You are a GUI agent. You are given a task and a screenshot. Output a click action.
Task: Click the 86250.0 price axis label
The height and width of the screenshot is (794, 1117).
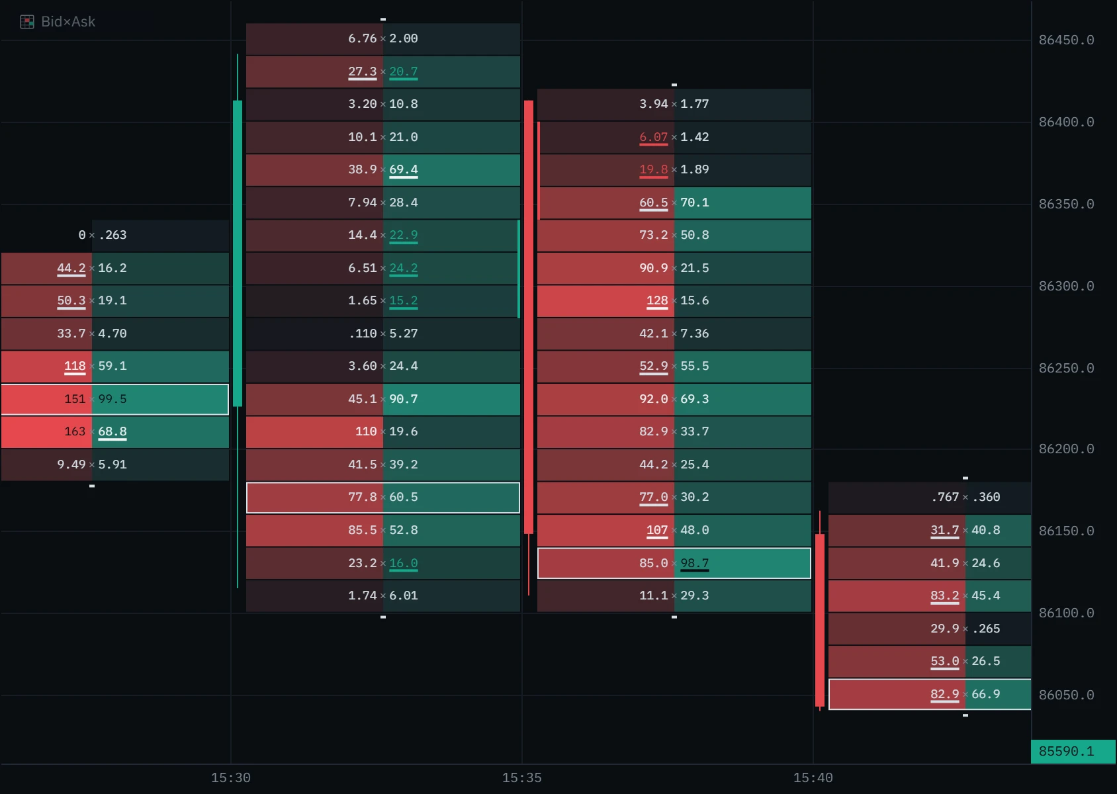pyautogui.click(x=1066, y=369)
